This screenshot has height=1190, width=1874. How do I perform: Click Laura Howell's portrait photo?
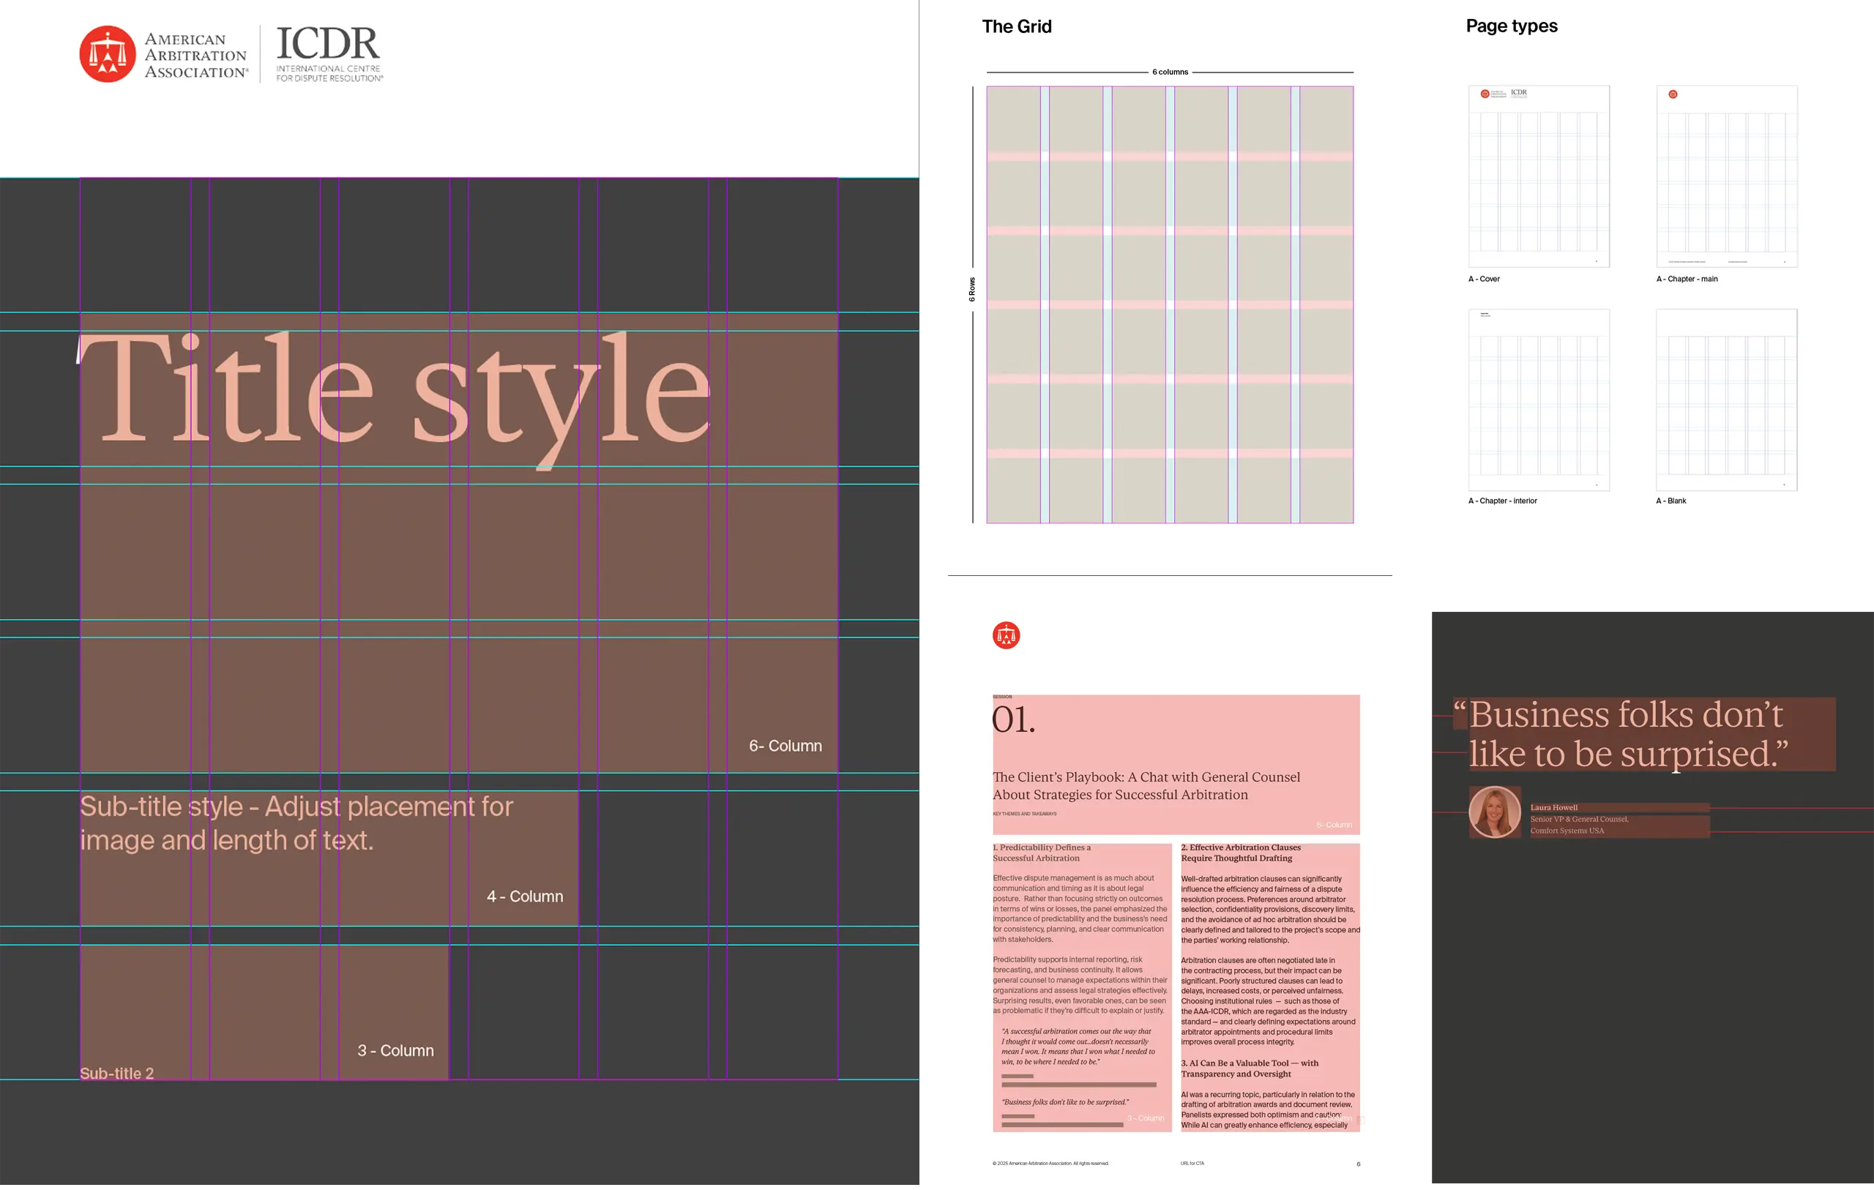[1494, 812]
